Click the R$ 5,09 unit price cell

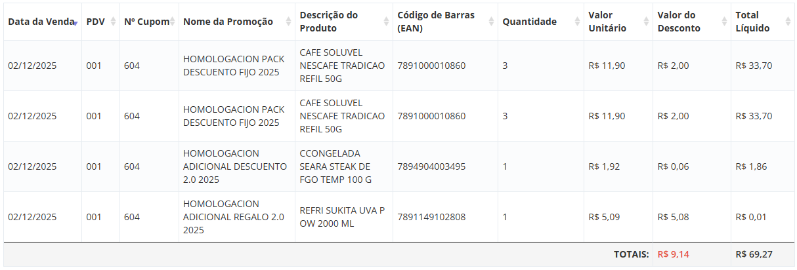[604, 217]
